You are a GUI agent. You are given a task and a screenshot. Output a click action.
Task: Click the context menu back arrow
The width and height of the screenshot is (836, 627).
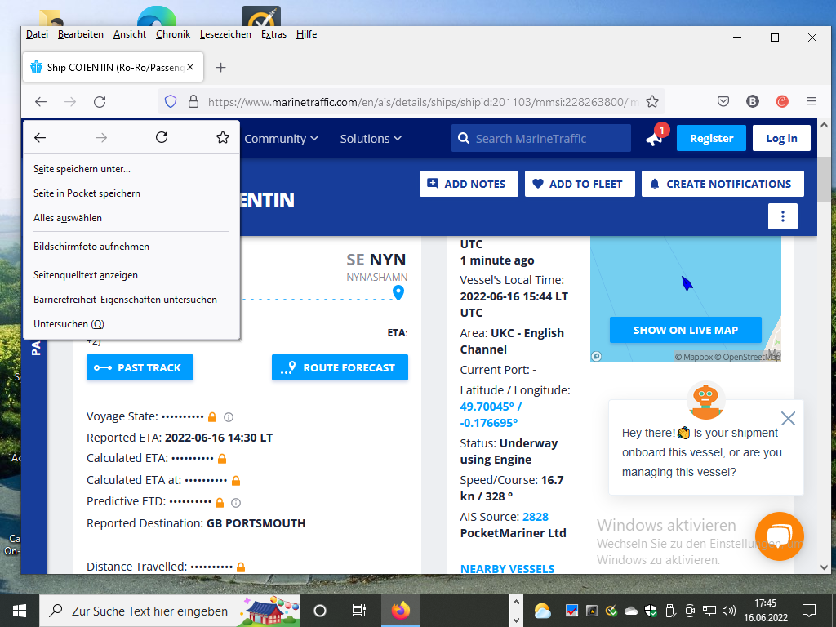40,137
